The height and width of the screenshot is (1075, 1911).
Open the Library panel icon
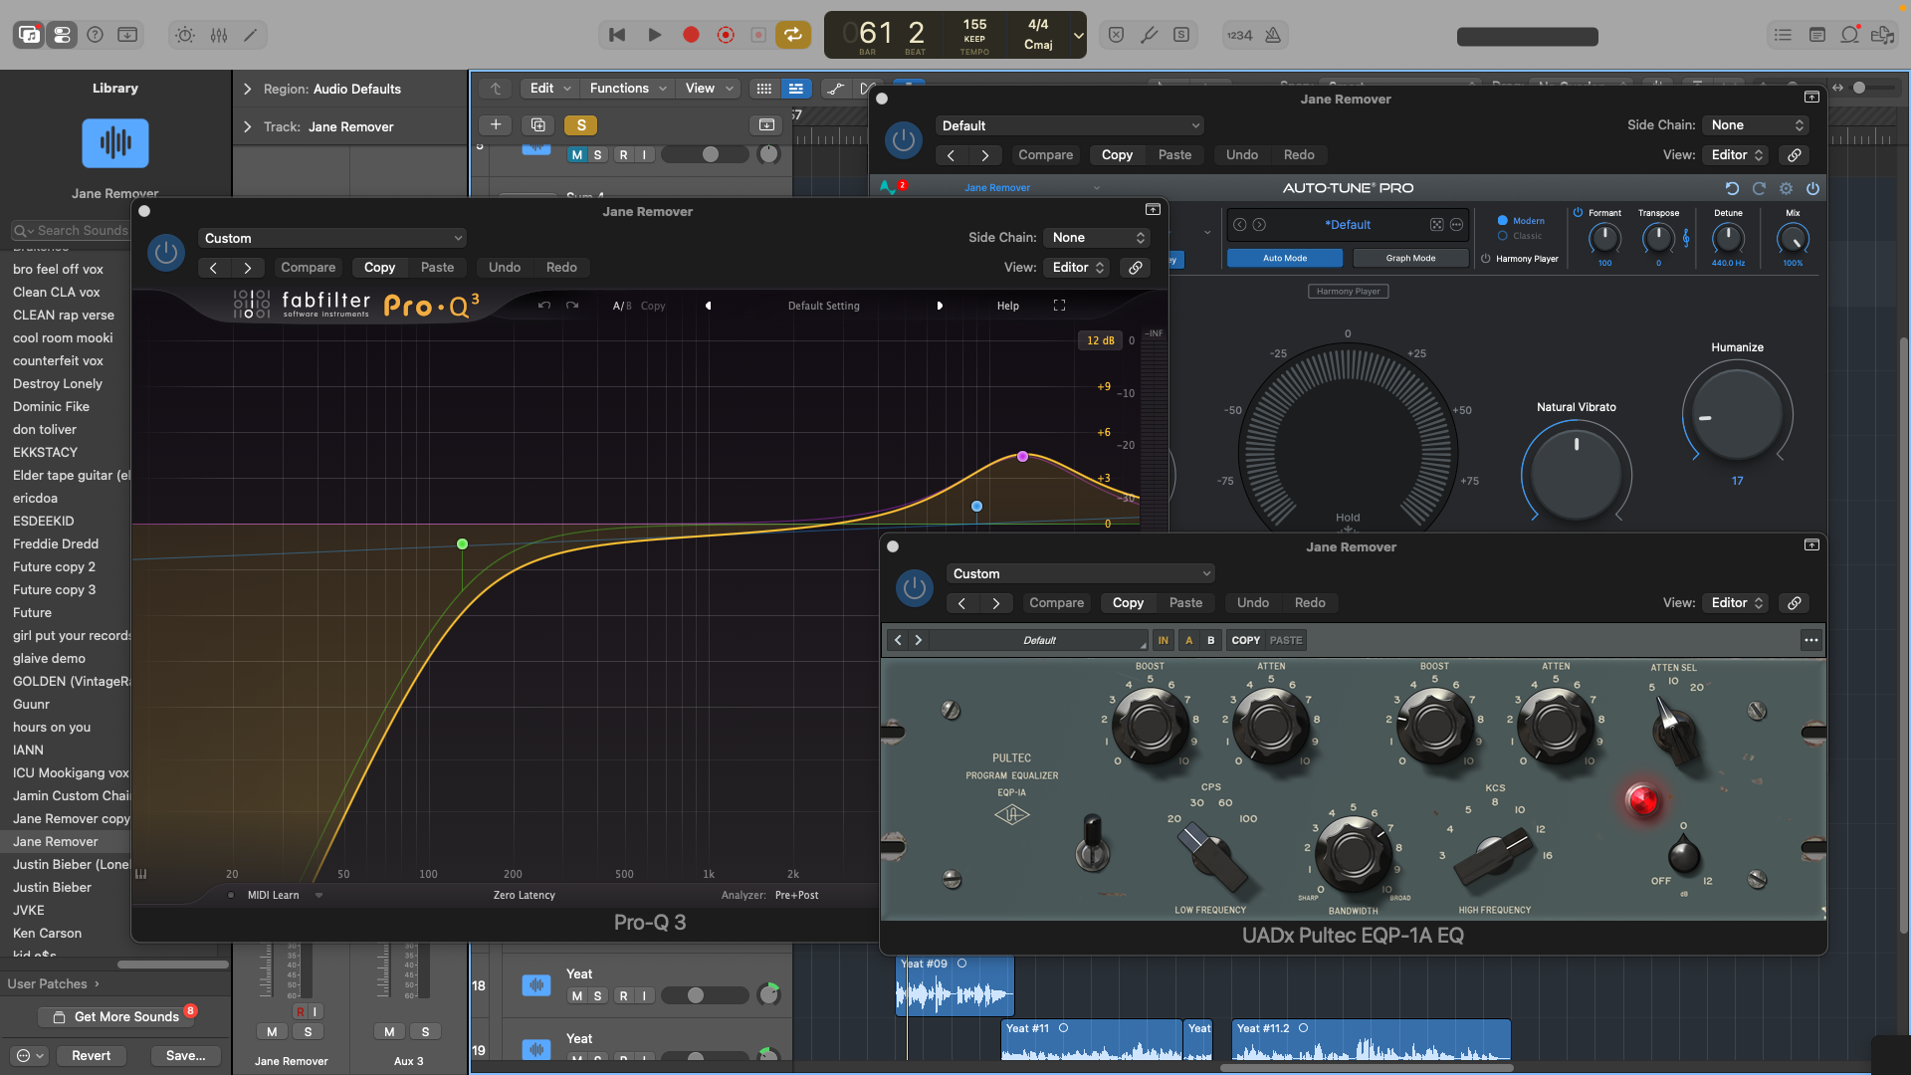click(29, 35)
